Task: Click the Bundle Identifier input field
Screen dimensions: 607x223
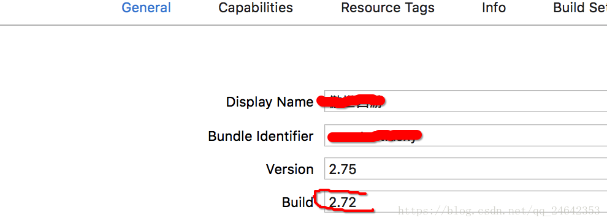Action: pyautogui.click(x=466, y=135)
